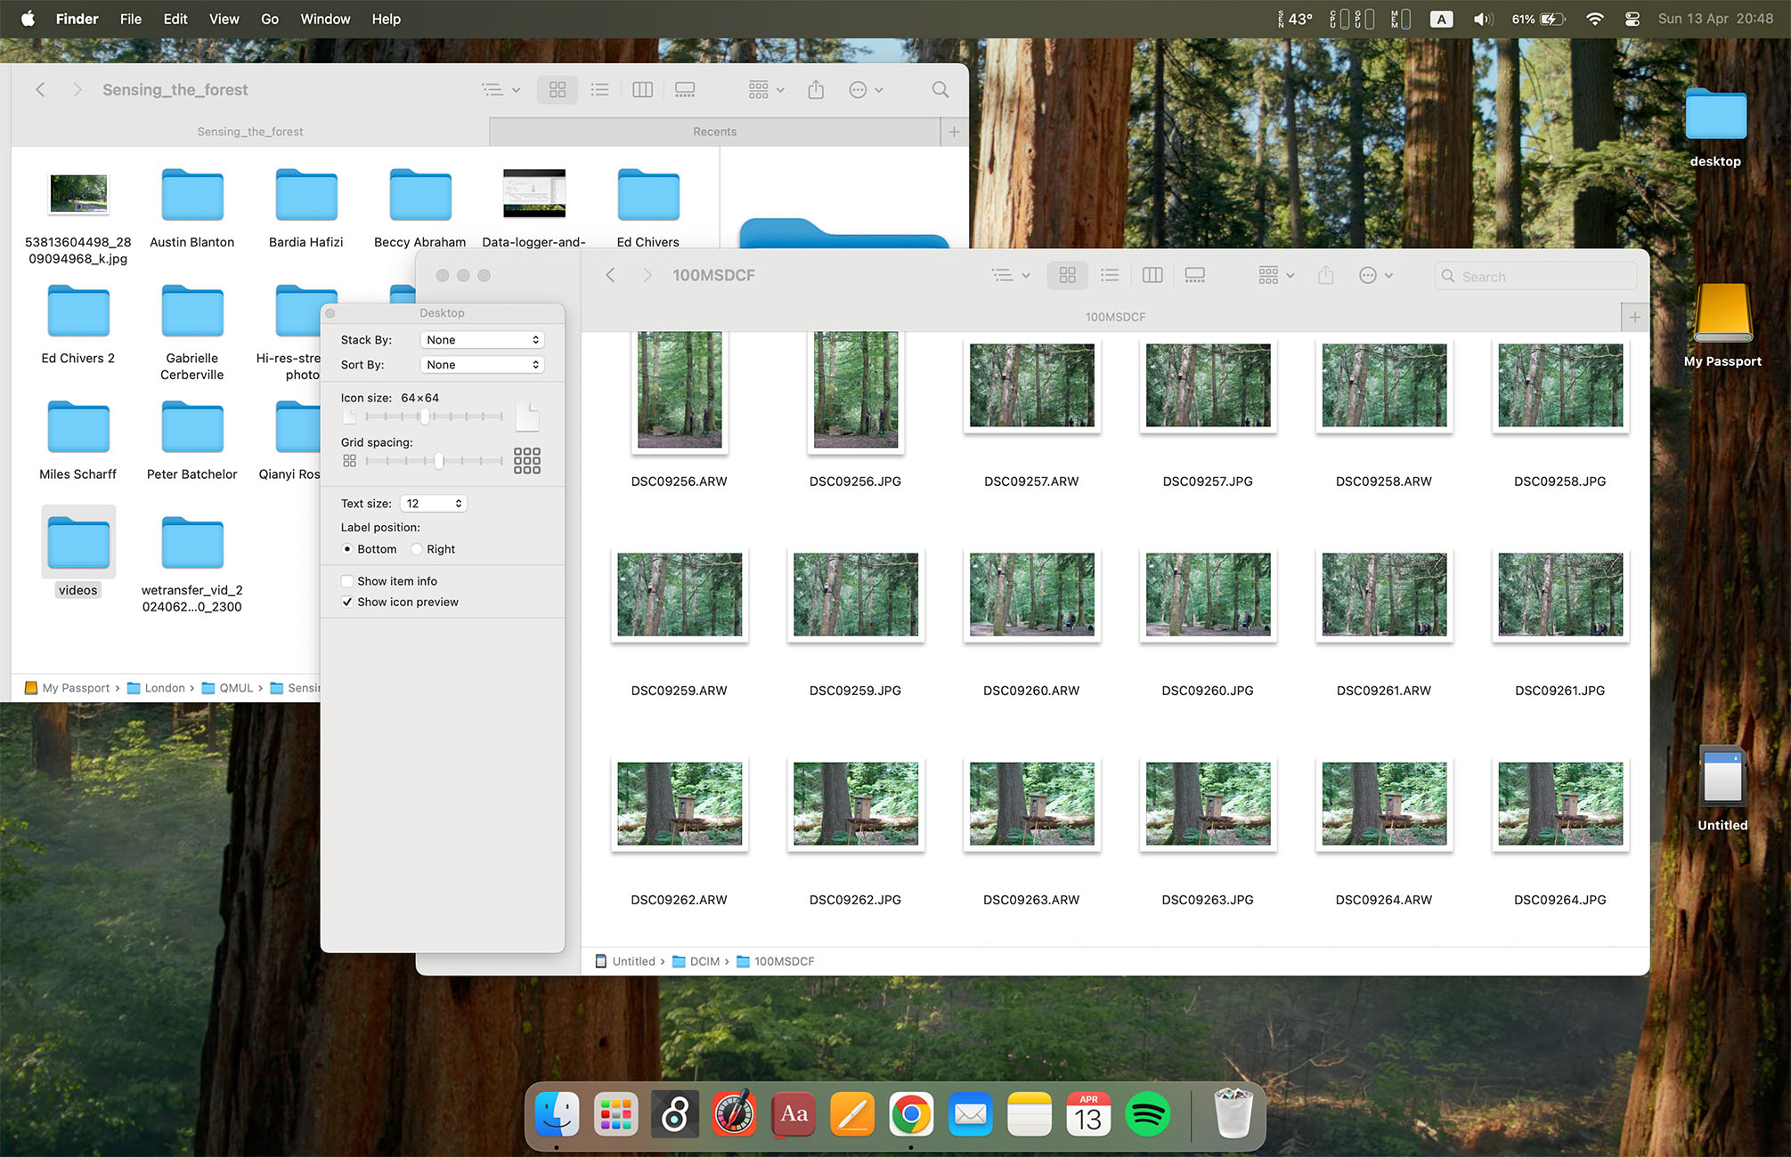Open the Stack By dropdown
This screenshot has width=1791, height=1157.
tap(482, 340)
